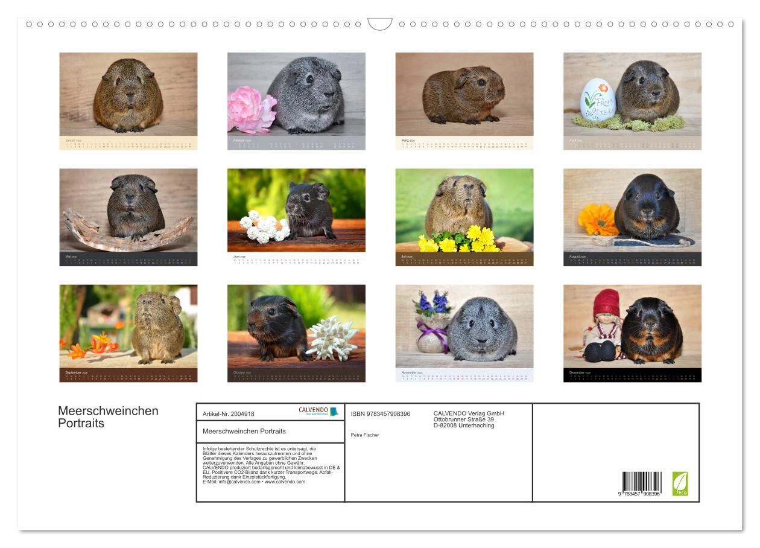Click the green eco leaf icon
This screenshot has width=760, height=548.
tap(680, 483)
